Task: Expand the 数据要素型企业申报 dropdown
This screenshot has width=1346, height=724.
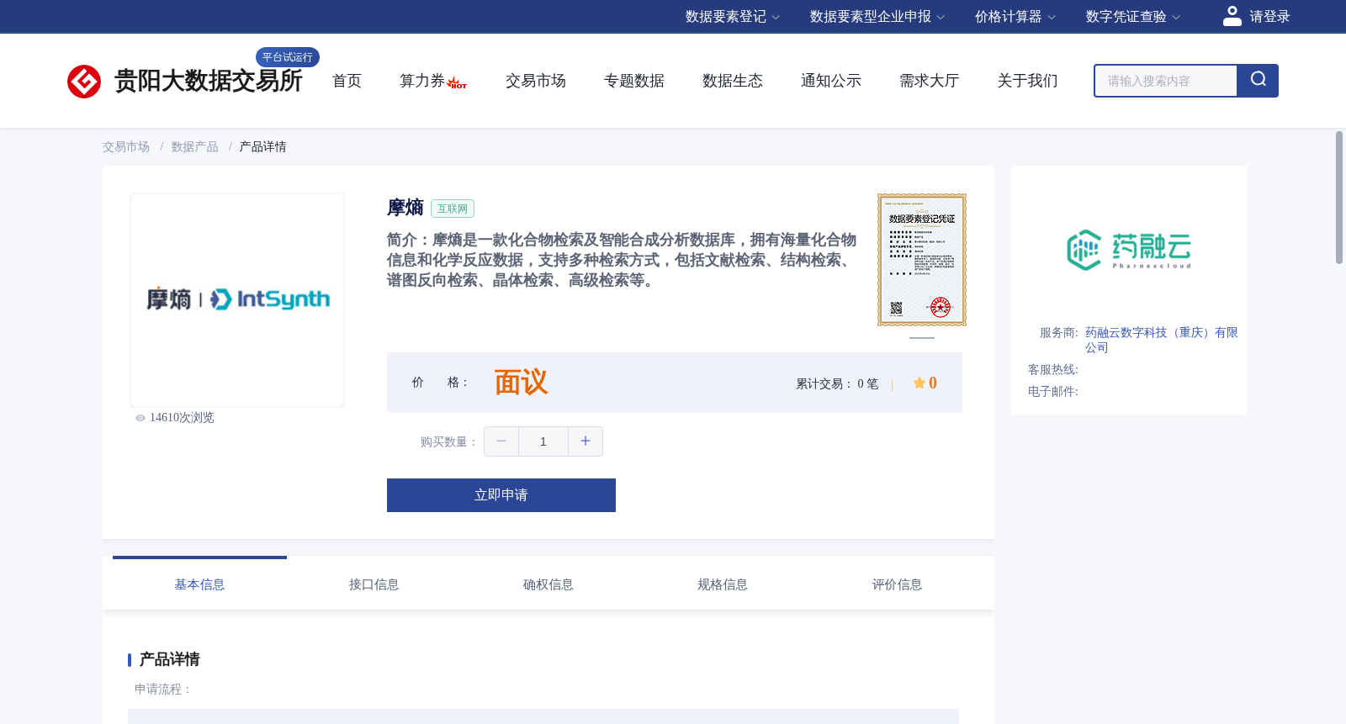Action: 877,17
